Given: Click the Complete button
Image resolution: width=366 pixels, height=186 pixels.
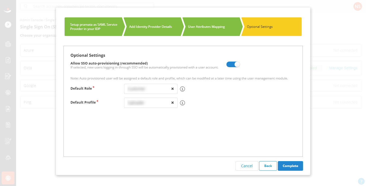Looking at the screenshot, I should coord(290,166).
